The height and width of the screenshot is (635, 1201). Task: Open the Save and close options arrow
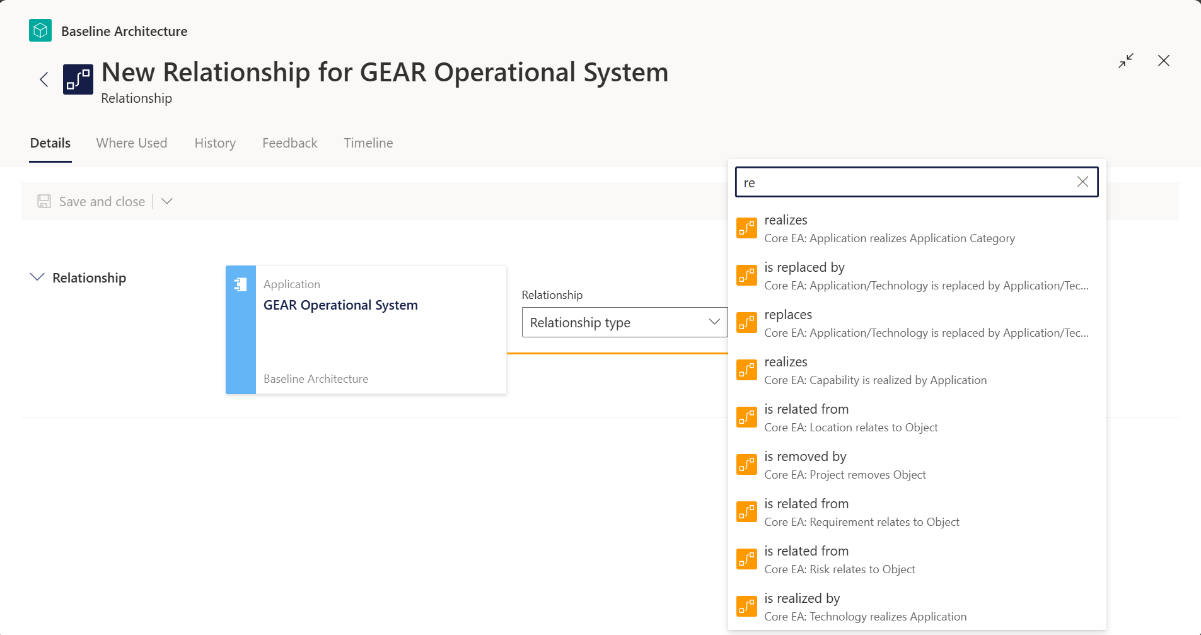[x=167, y=201]
